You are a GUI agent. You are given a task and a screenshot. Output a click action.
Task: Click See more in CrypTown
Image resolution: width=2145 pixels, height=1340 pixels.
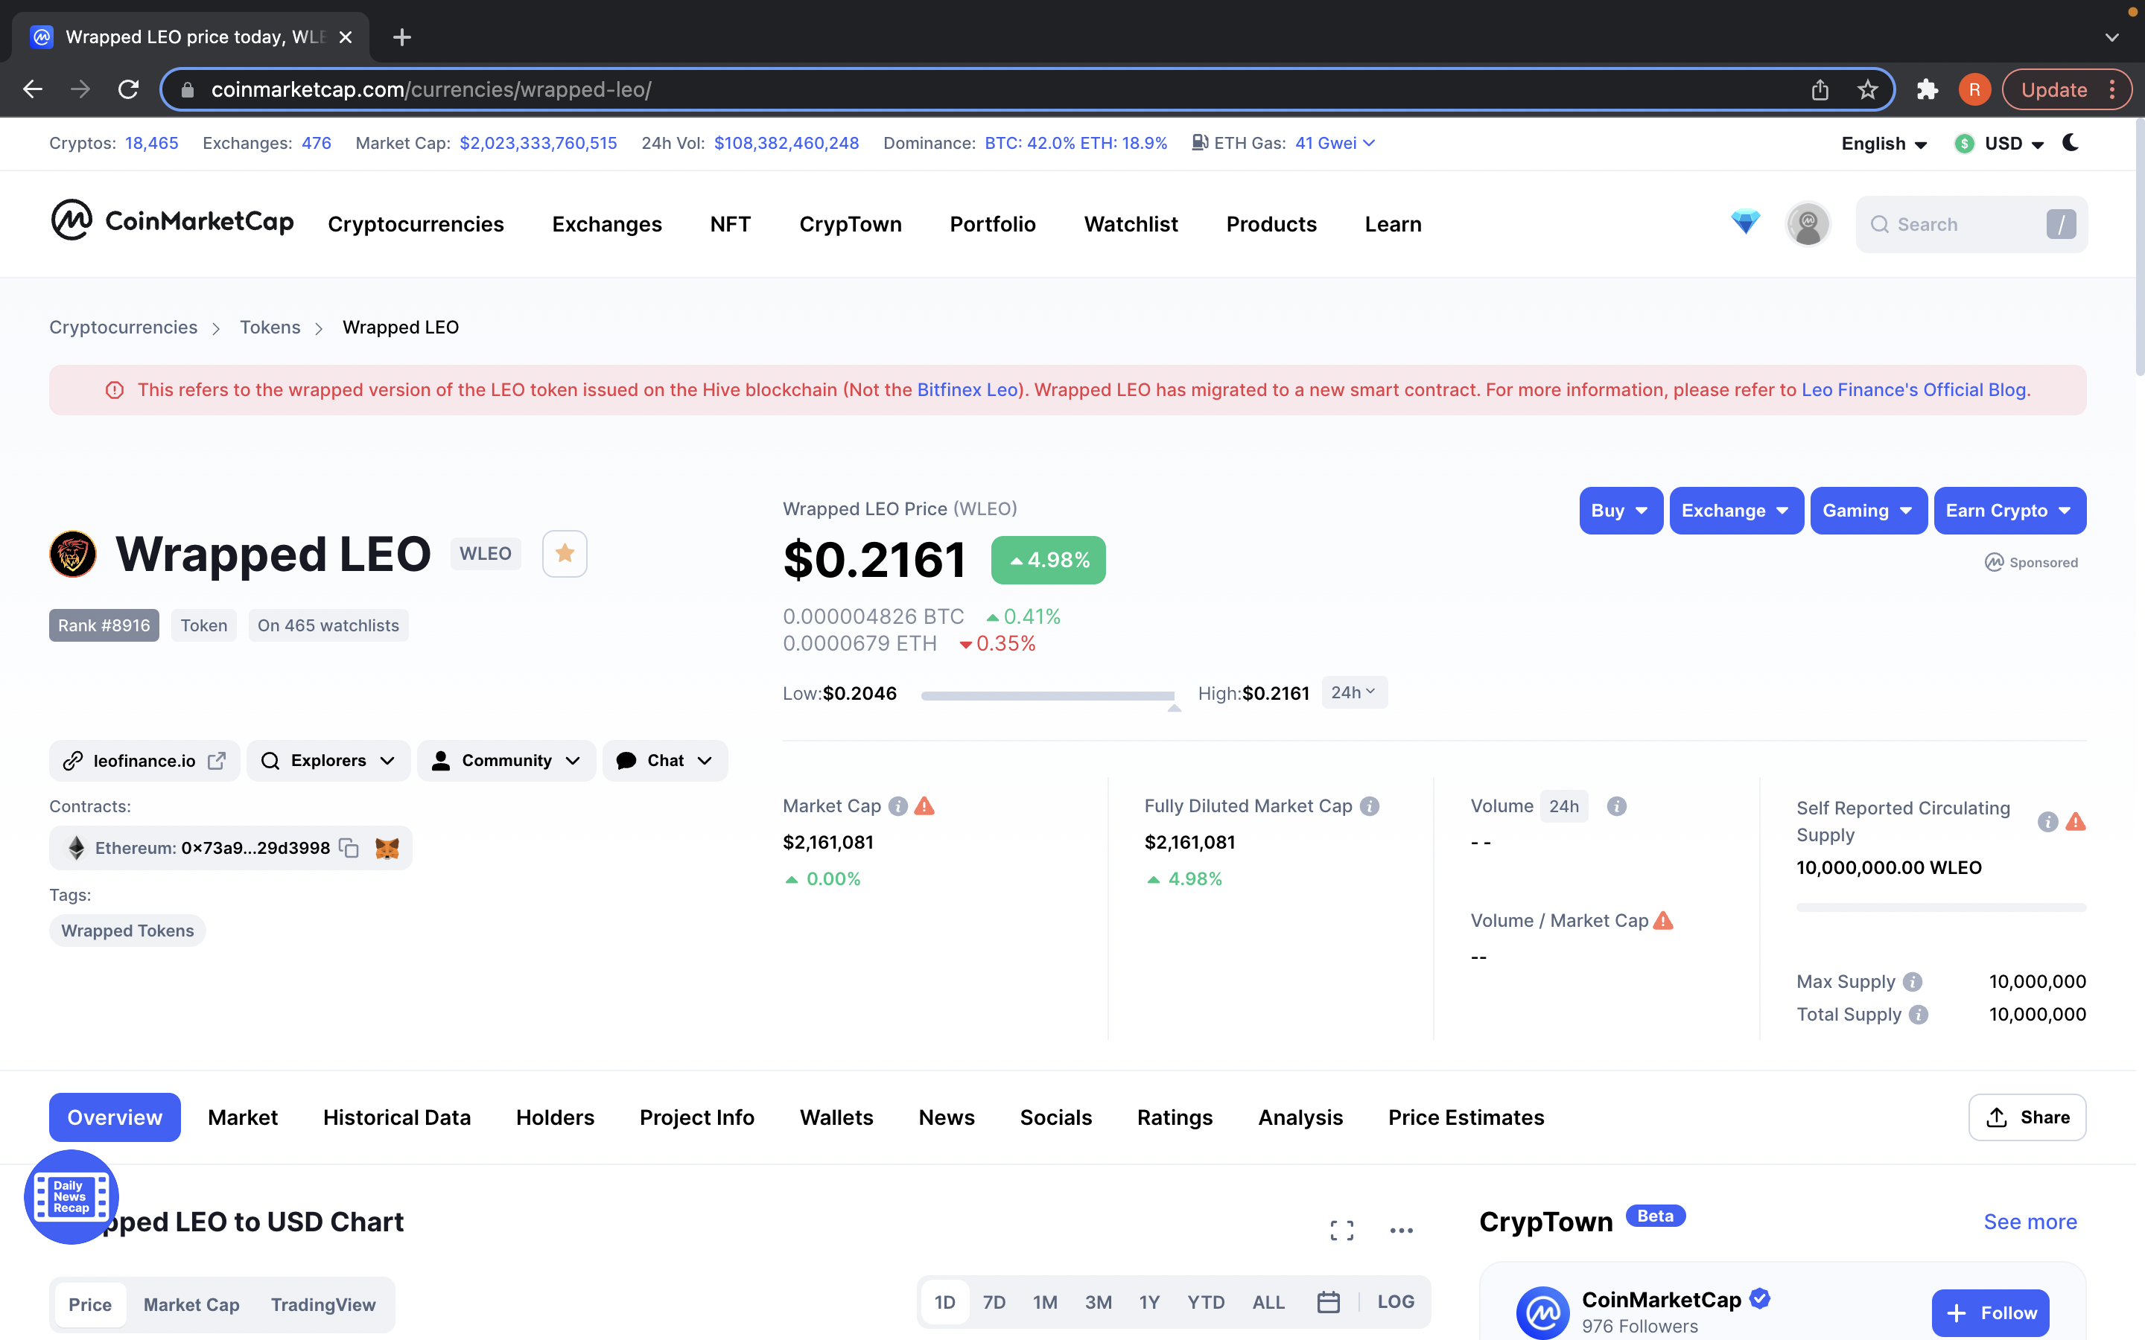coord(2030,1222)
